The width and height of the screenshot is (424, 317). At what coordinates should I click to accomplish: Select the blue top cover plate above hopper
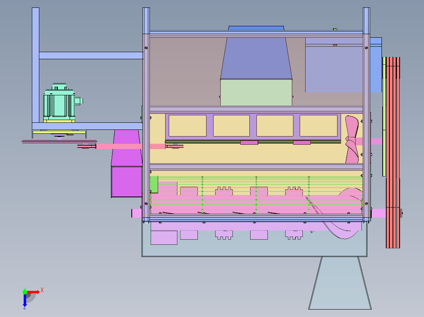256,28
